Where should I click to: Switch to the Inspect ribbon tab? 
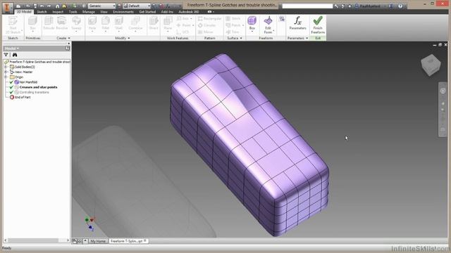[x=58, y=12]
